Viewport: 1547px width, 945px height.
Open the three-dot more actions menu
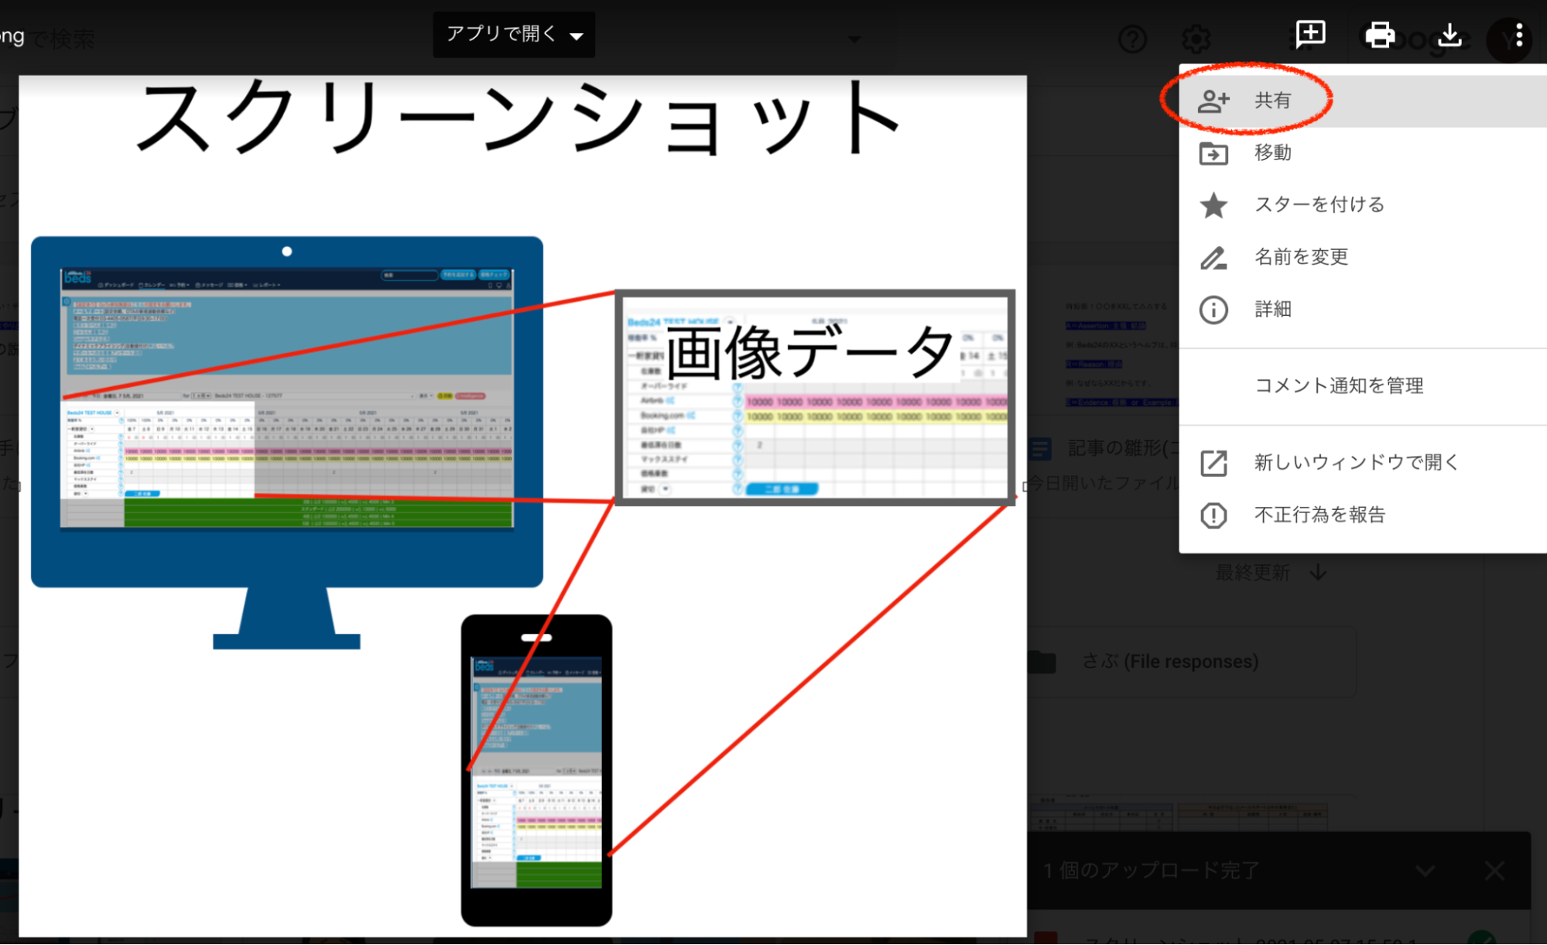(1518, 35)
